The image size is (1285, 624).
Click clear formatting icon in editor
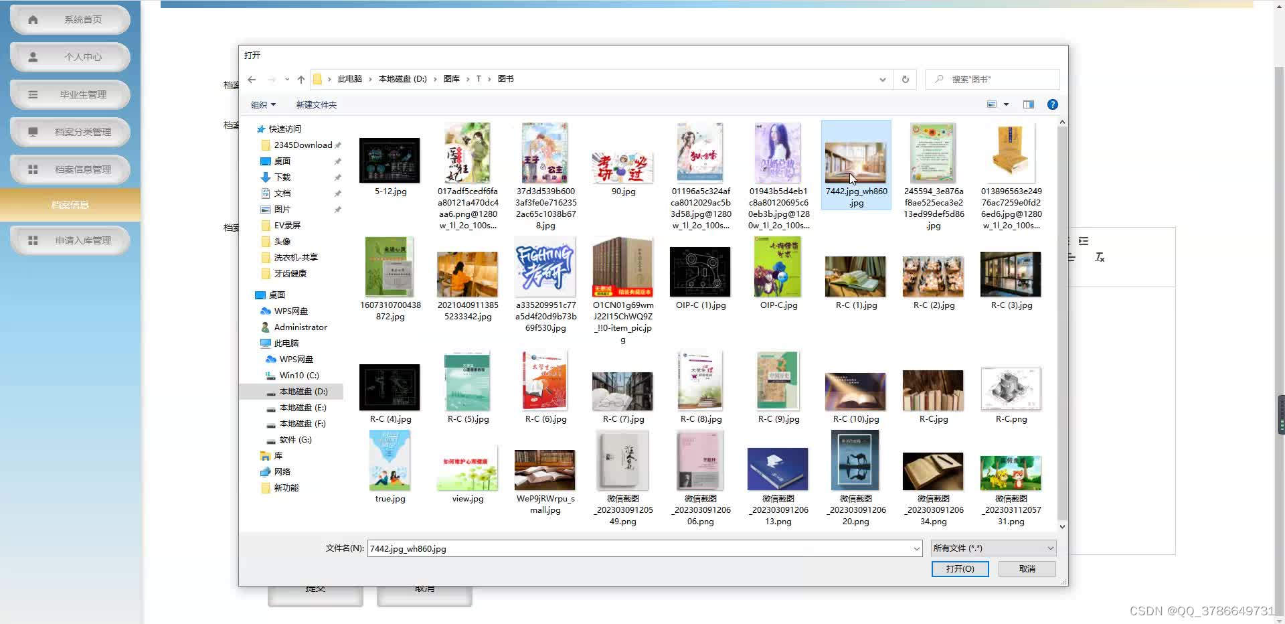coord(1099,257)
